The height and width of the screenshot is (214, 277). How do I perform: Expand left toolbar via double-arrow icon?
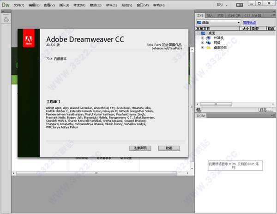pyautogui.click(x=3, y=11)
